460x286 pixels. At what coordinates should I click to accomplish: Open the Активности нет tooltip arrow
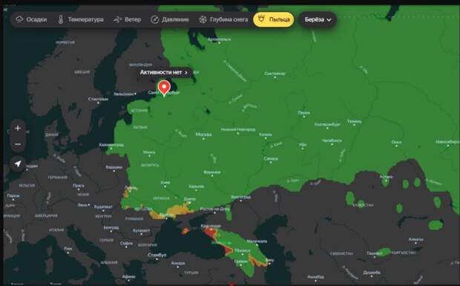(186, 73)
